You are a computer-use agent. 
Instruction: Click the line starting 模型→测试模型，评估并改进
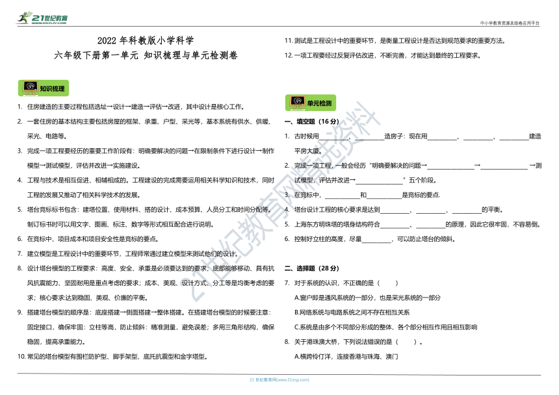click(84, 166)
